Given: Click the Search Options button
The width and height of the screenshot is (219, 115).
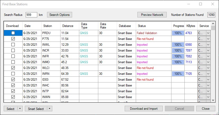Looking at the screenshot, I should click(59, 15).
